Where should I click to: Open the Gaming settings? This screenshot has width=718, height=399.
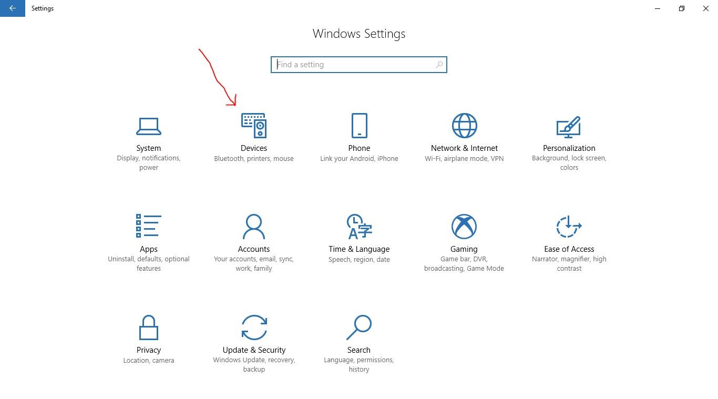click(464, 237)
